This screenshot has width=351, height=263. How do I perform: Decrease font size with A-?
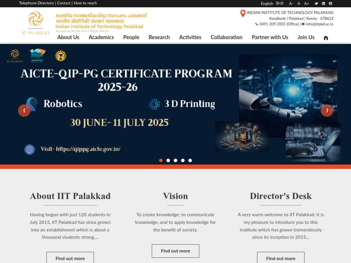(x=291, y=4)
